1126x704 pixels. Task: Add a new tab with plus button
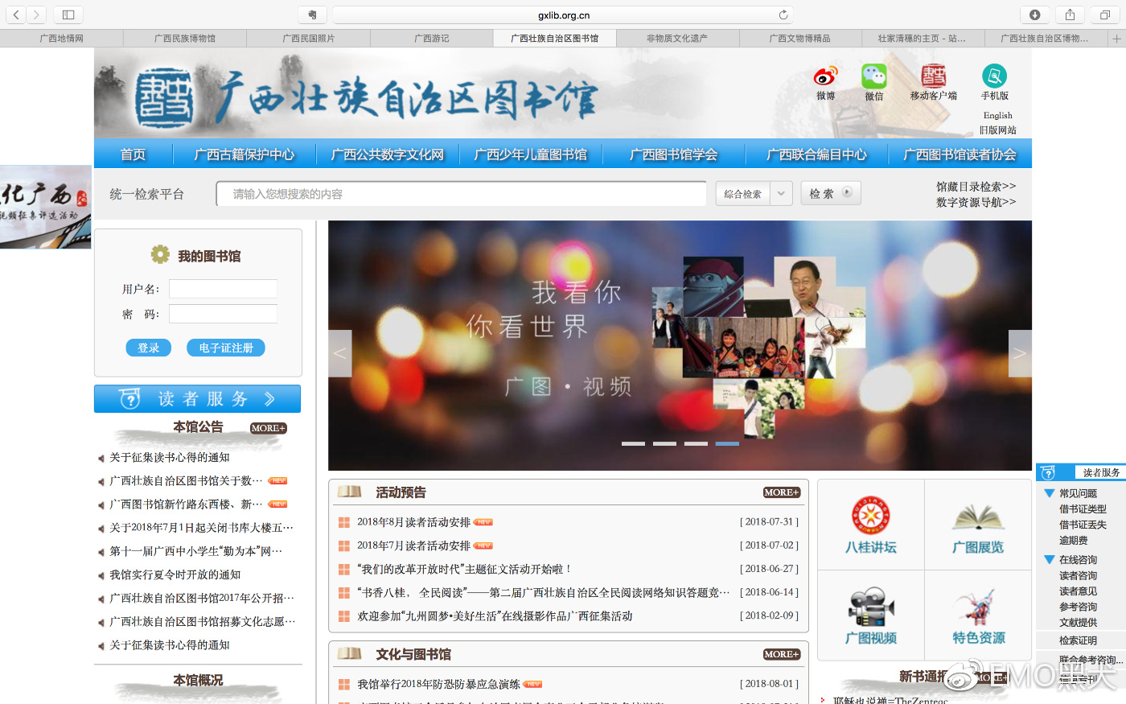[x=1117, y=38]
